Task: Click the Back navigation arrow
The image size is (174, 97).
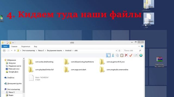Action: coord(4,50)
